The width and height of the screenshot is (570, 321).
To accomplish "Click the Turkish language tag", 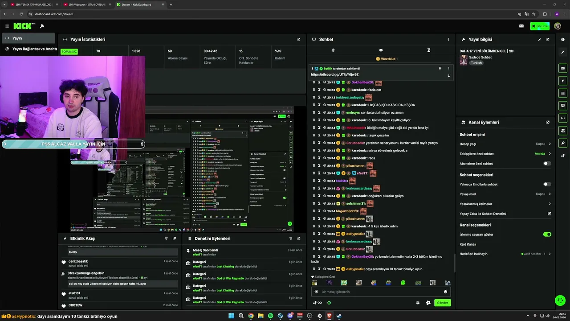I will (x=476, y=63).
